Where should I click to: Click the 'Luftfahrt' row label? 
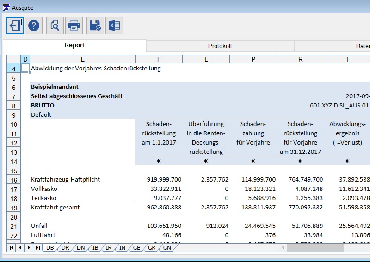click(43, 235)
